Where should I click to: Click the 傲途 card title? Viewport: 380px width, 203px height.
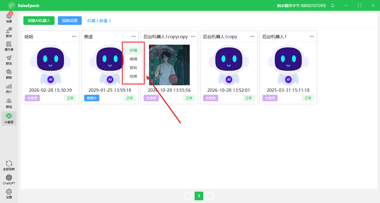88,37
